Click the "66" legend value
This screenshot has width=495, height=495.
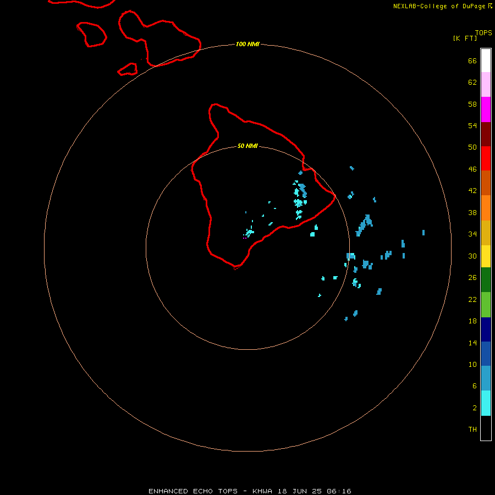click(x=472, y=61)
